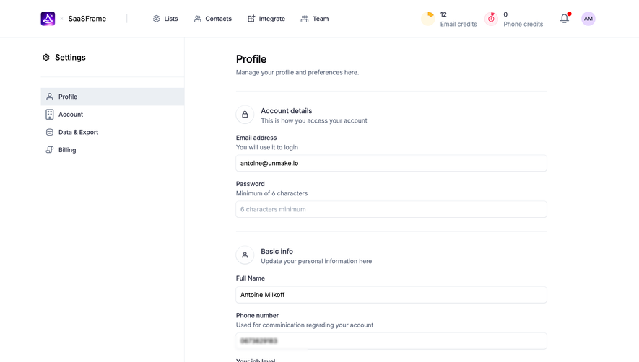Click the '0' phone credits count
Viewport: 639px width, 362px height.
505,14
